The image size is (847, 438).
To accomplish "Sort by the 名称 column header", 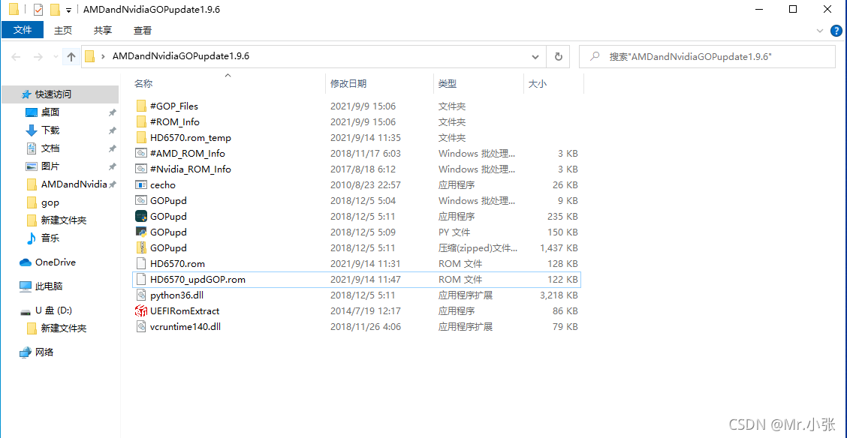I will (x=143, y=84).
